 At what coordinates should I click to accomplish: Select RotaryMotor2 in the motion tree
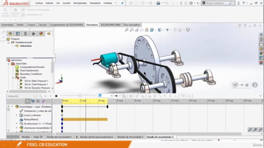click(31, 120)
